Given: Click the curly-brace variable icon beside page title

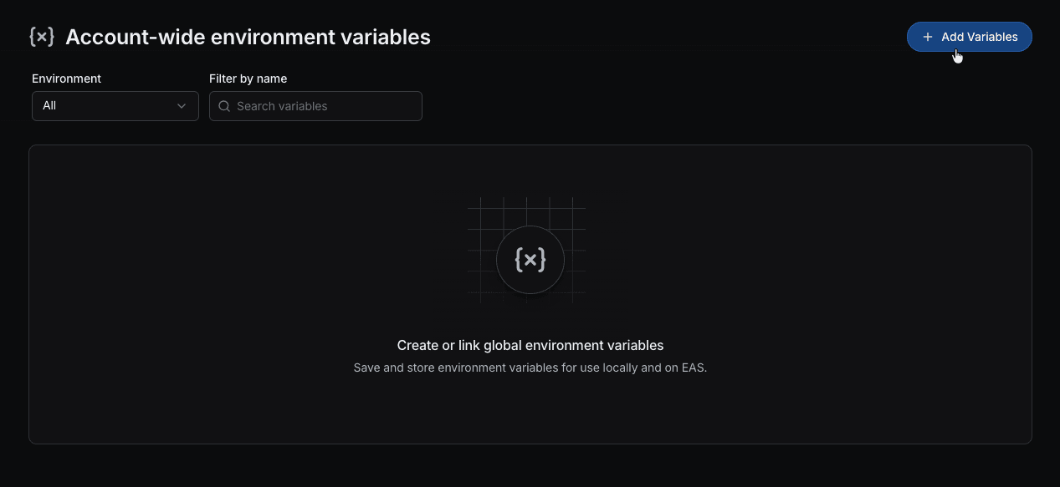Looking at the screenshot, I should (x=42, y=37).
